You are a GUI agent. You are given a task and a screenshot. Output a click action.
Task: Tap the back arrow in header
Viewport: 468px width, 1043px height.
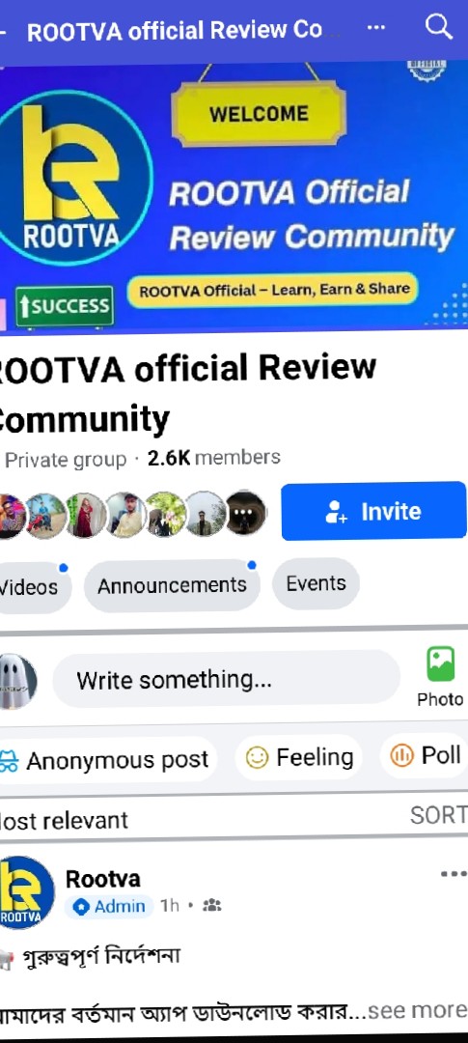point(3,30)
